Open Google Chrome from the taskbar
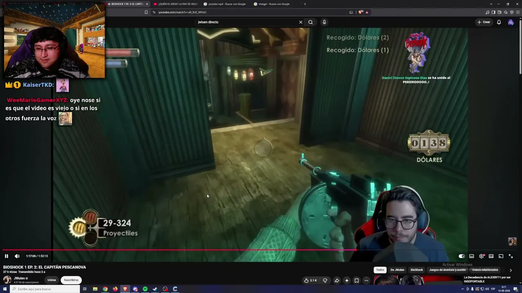The image size is (522, 293). (x=105, y=289)
